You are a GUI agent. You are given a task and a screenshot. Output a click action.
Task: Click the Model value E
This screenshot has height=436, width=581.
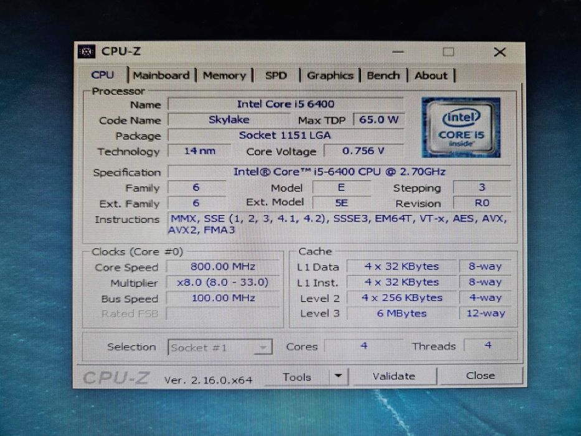point(341,187)
